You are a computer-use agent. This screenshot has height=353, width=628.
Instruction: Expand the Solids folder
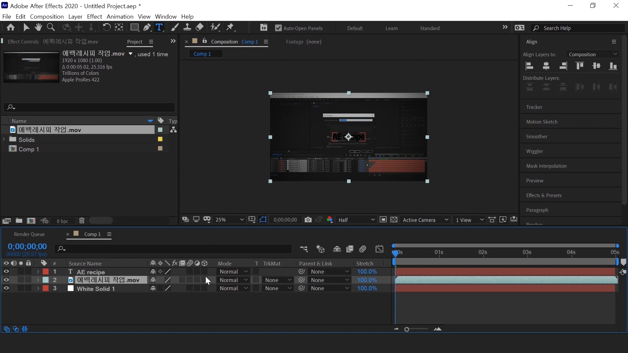pos(4,140)
